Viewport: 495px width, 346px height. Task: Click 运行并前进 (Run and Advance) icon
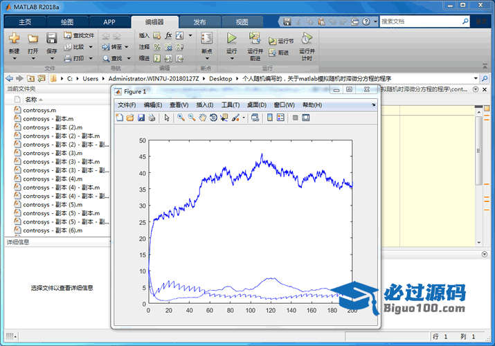(x=255, y=38)
